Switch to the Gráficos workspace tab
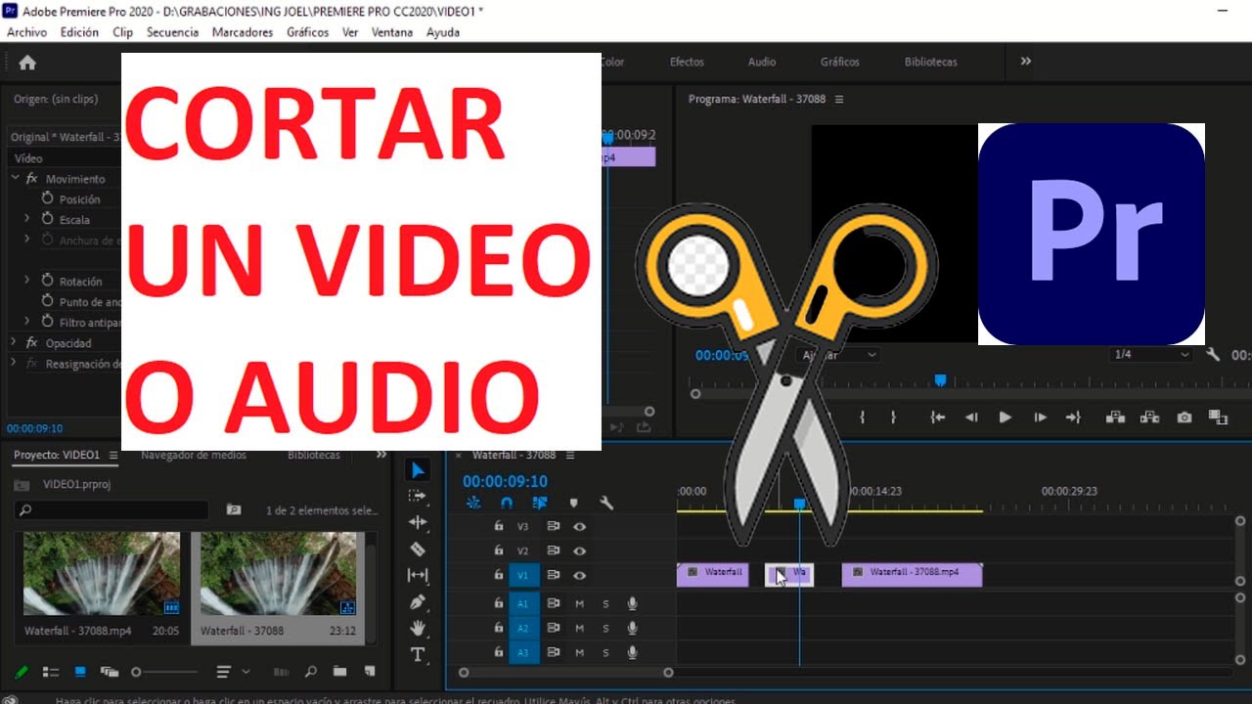The width and height of the screenshot is (1252, 704). click(x=840, y=62)
